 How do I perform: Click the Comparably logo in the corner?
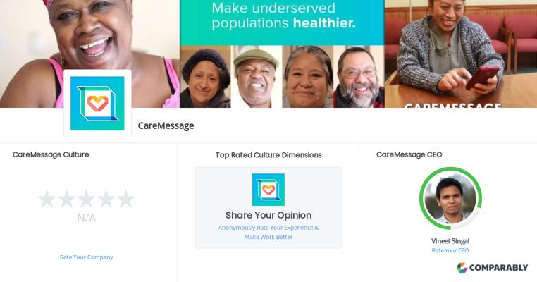point(492,268)
